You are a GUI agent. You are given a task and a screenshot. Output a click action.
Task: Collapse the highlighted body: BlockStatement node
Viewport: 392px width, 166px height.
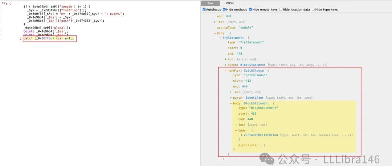231,103
